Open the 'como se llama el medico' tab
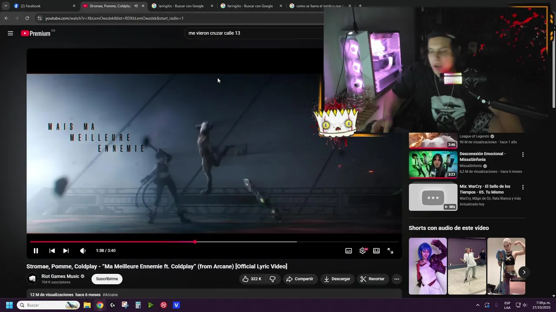The image size is (556, 312). click(319, 6)
